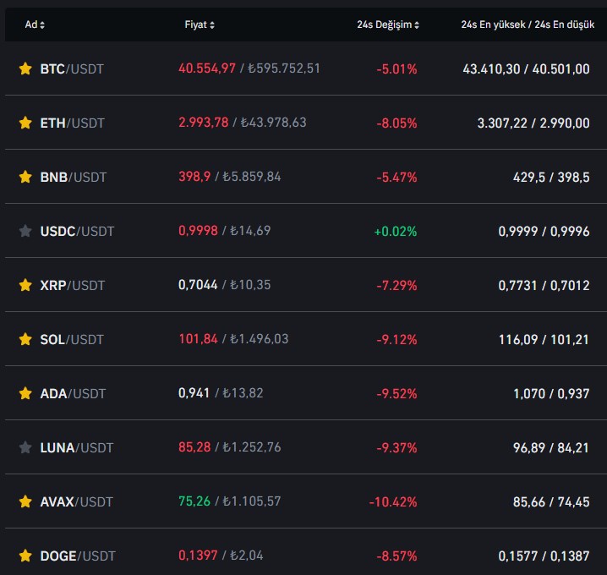Viewport: 607px width, 575px height.
Task: Unfavorite BTC/USDT with its gold star
Action: click(25, 68)
